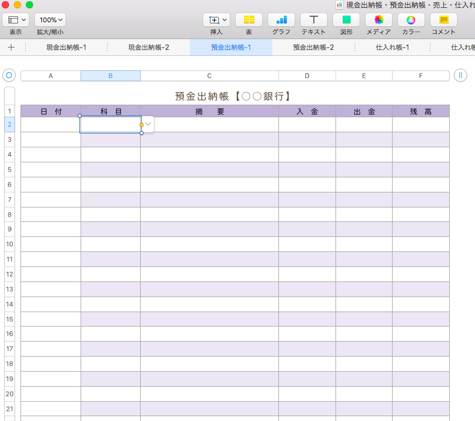Click the 残高 header cell

pyautogui.click(x=420, y=111)
